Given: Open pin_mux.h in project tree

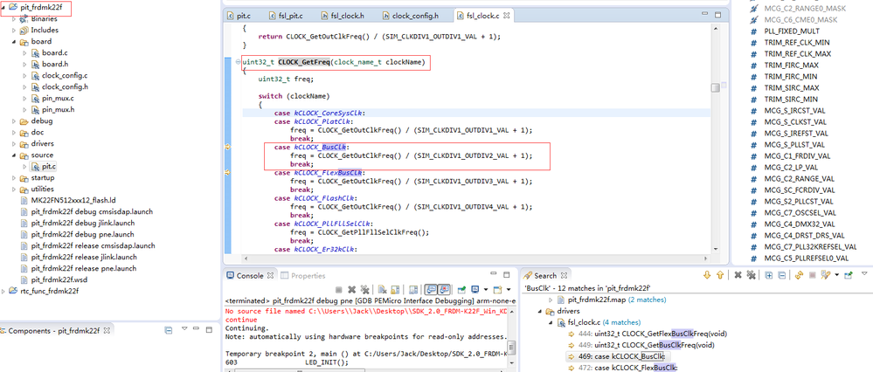Looking at the screenshot, I should (x=58, y=109).
